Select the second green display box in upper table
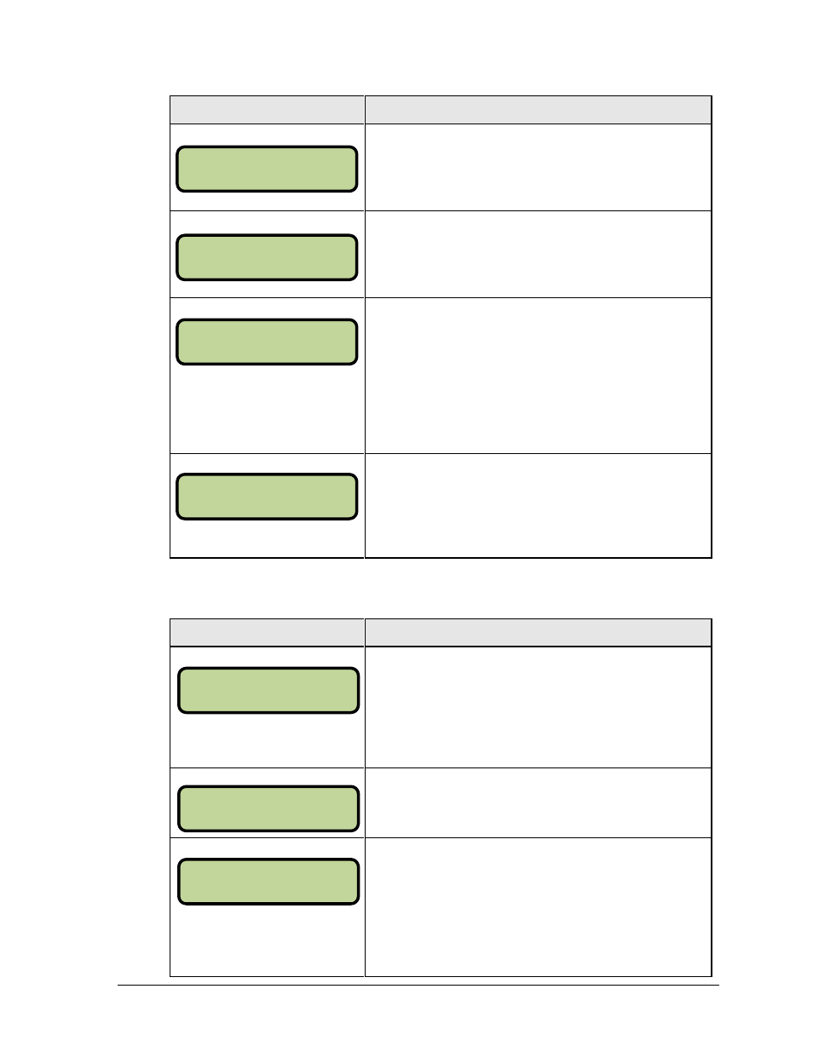Screen dimensions: 813x1052 click(267, 257)
